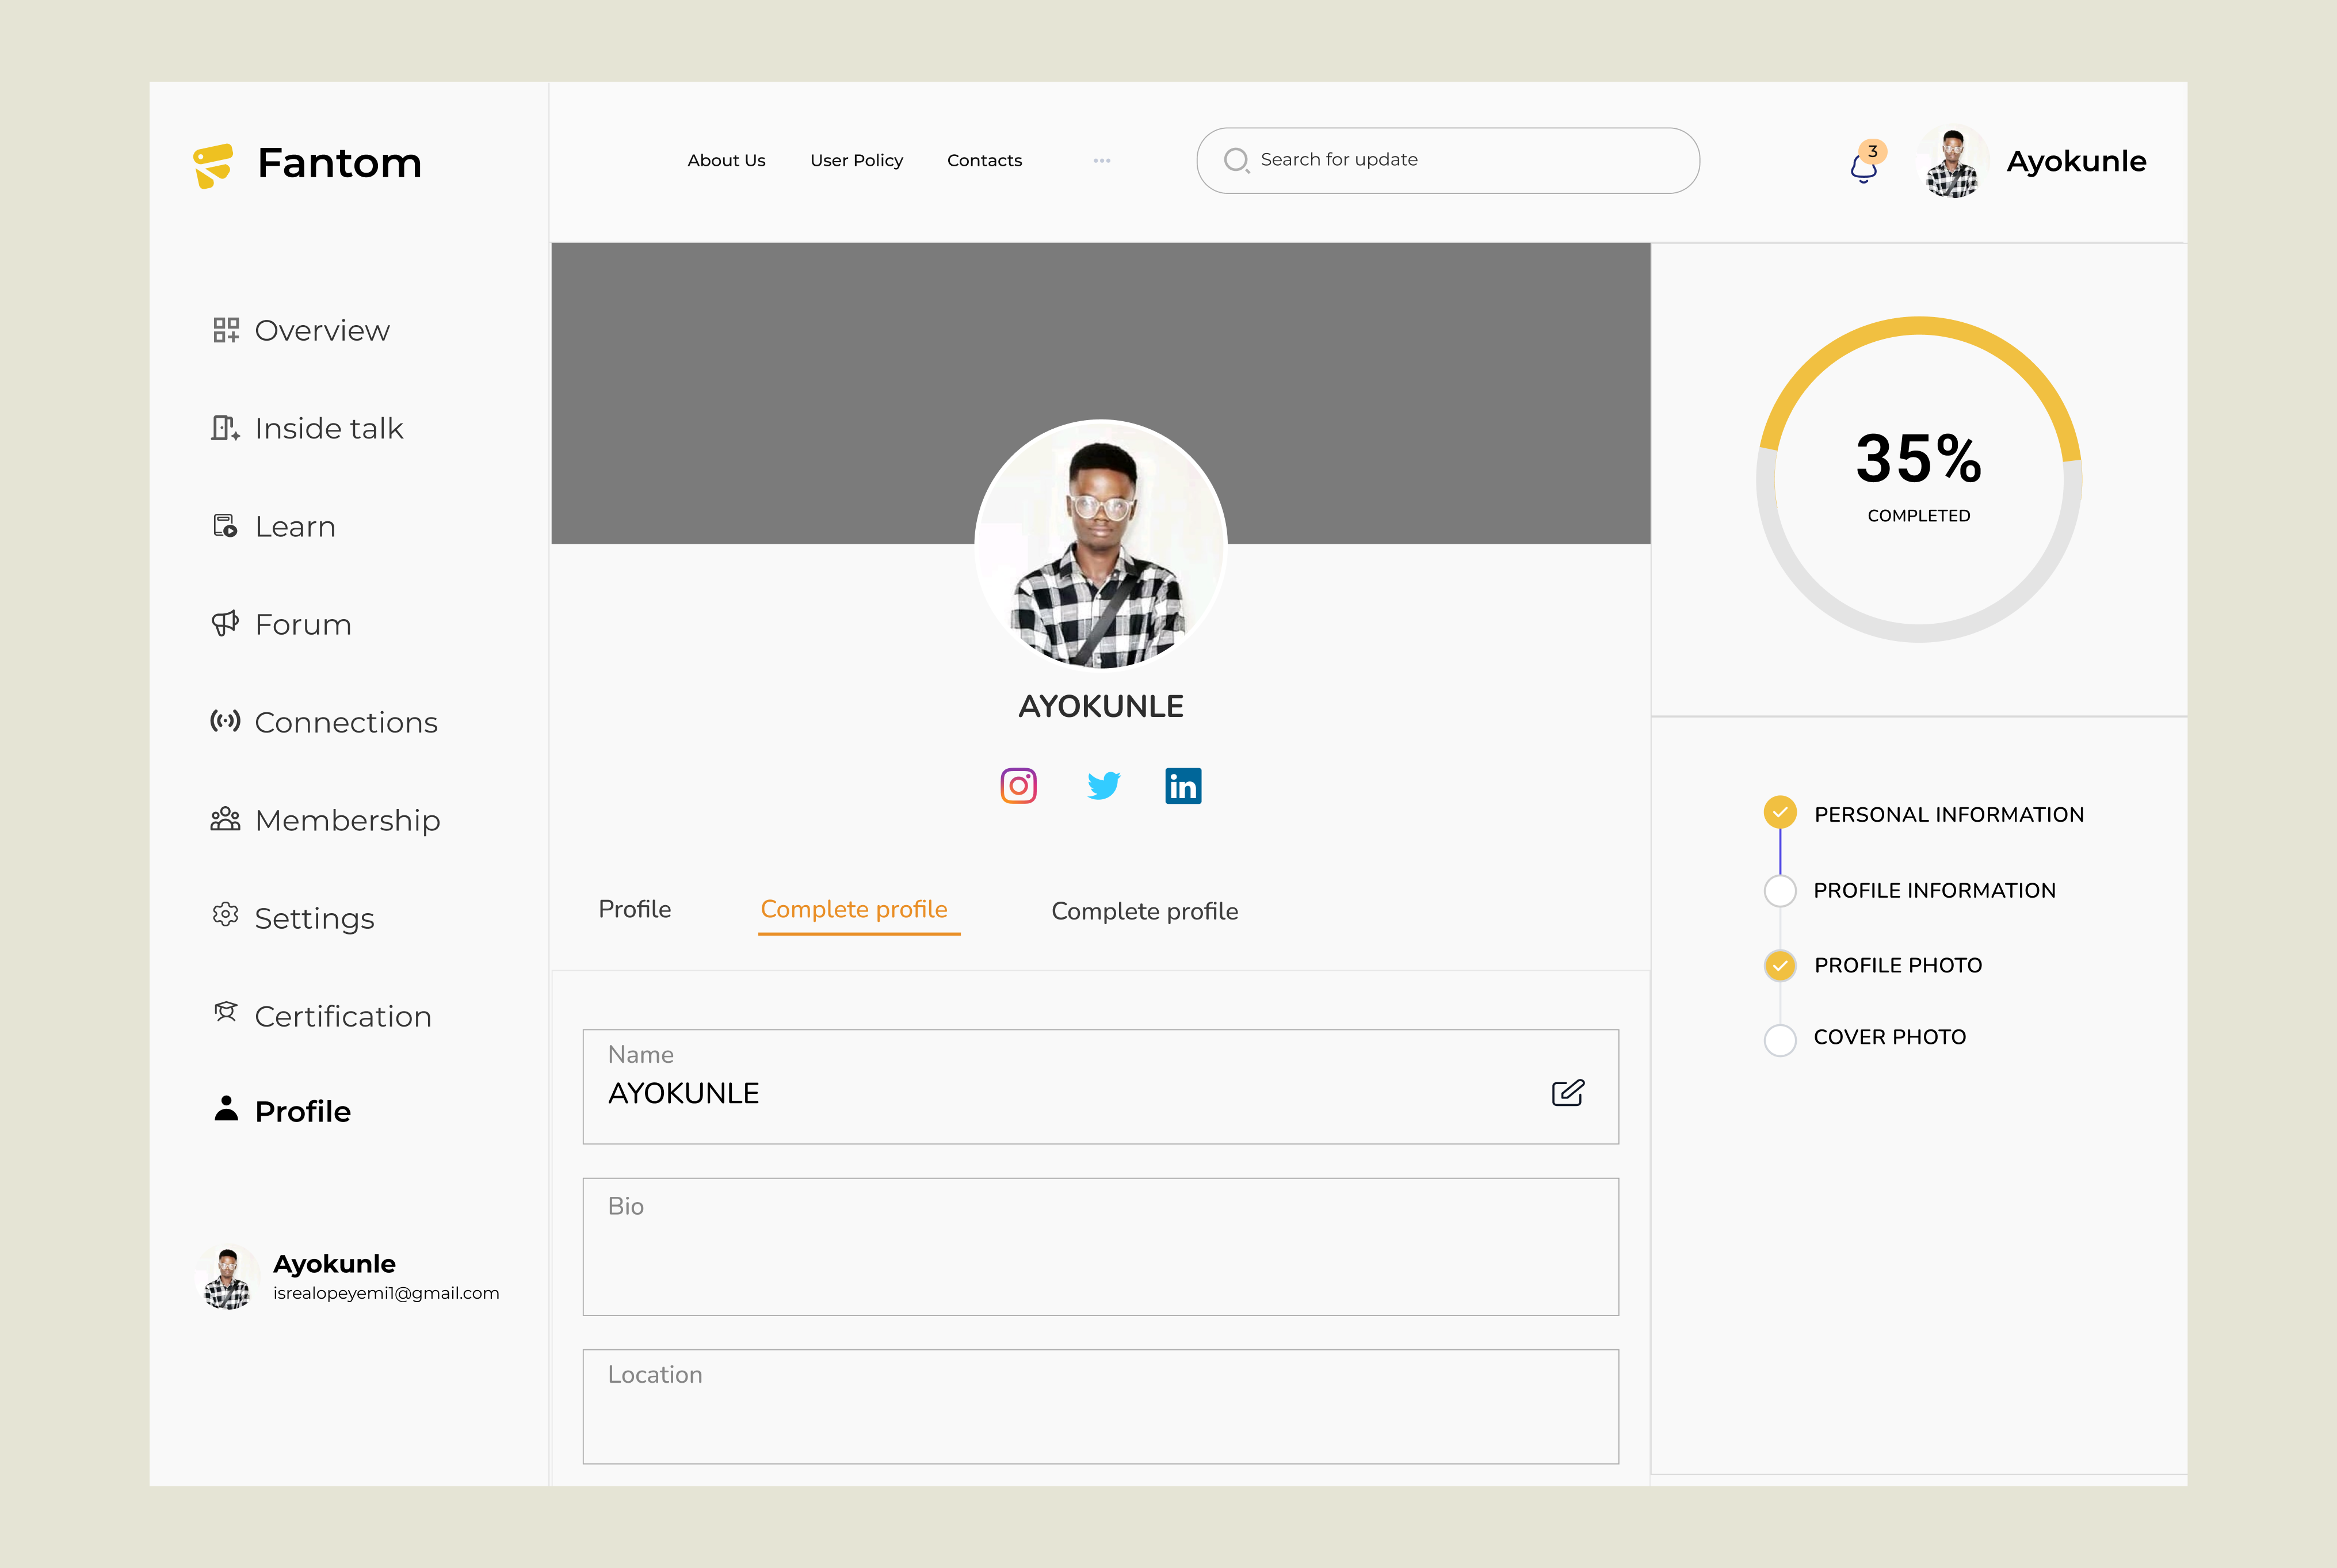Select the bold Profile sidebar item

pos(282,1111)
